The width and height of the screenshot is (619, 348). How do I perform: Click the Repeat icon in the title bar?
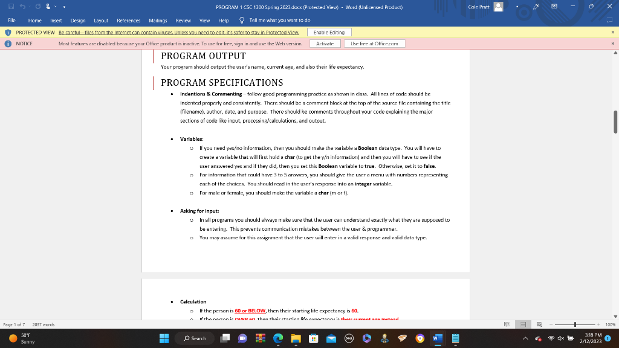(38, 7)
